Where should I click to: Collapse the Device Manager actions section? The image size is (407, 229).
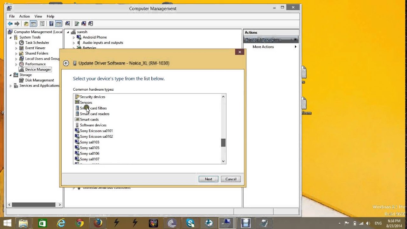pos(295,40)
